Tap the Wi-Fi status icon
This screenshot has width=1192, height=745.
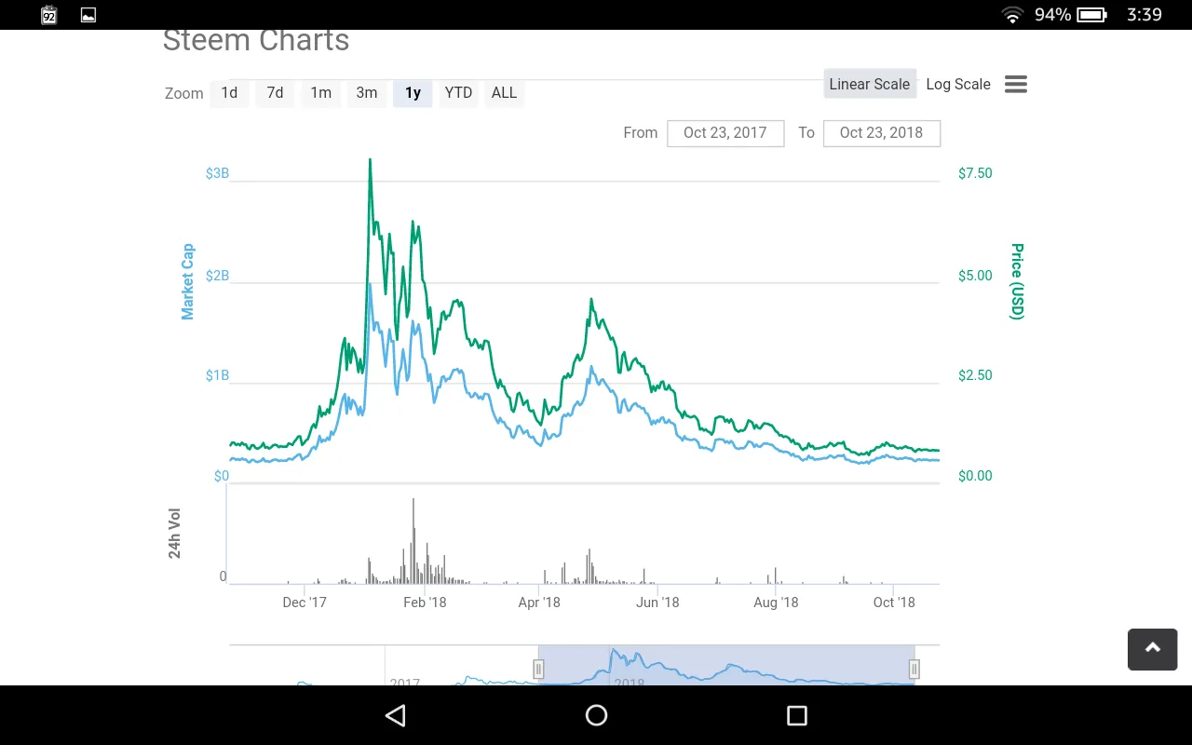(x=1012, y=15)
